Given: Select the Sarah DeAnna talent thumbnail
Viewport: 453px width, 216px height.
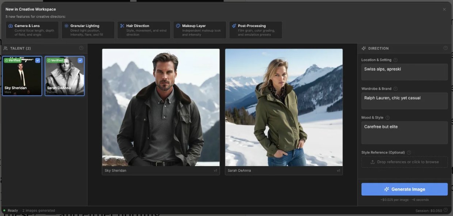Looking at the screenshot, I should (x=65, y=76).
